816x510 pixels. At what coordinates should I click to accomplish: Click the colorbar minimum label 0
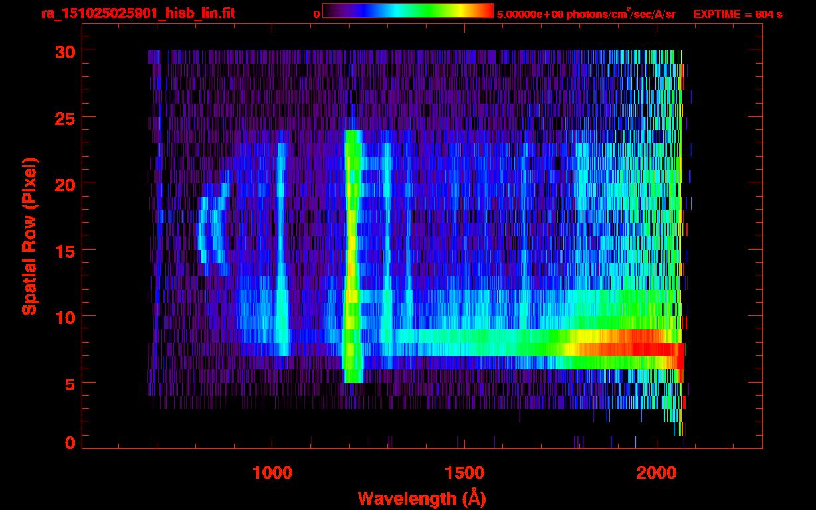(316, 14)
